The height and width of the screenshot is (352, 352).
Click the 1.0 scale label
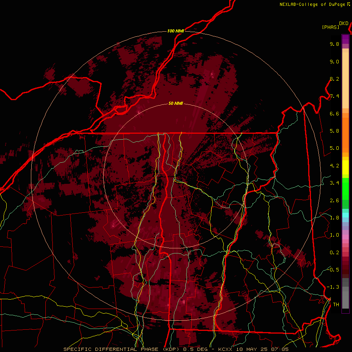point(334,235)
